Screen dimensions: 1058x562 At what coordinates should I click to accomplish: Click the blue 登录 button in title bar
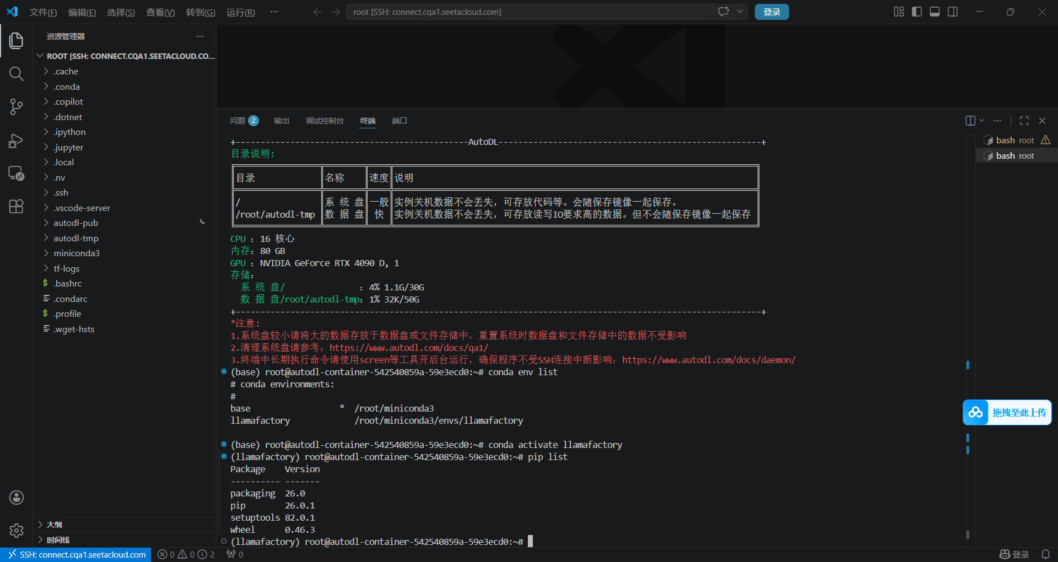click(771, 12)
